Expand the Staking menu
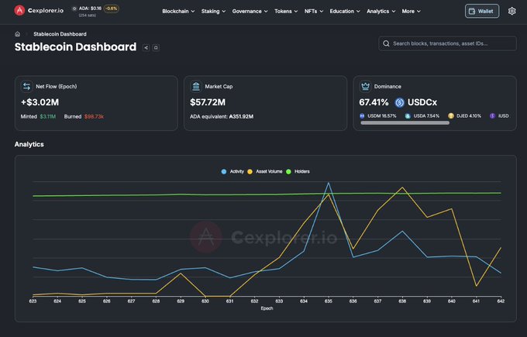This screenshot has width=527, height=337. pos(213,11)
